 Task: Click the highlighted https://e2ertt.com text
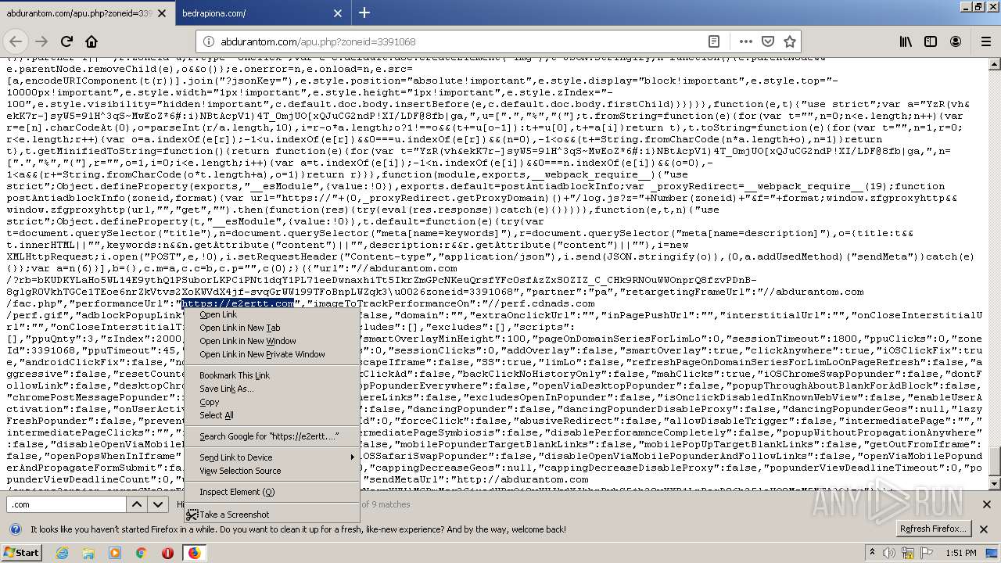[238, 303]
